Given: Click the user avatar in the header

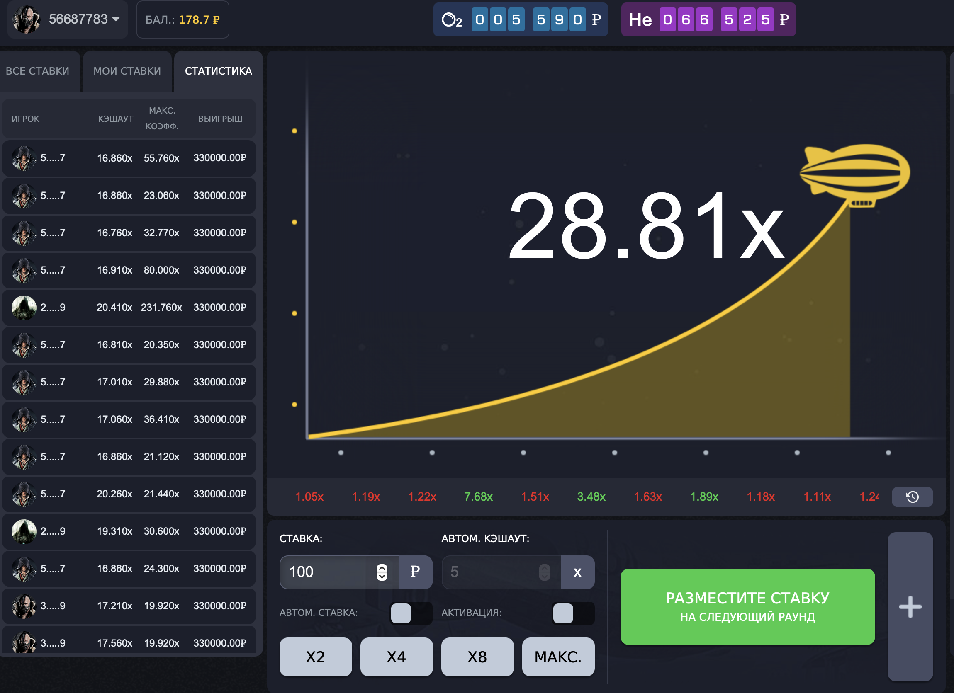Looking at the screenshot, I should tap(26, 19).
